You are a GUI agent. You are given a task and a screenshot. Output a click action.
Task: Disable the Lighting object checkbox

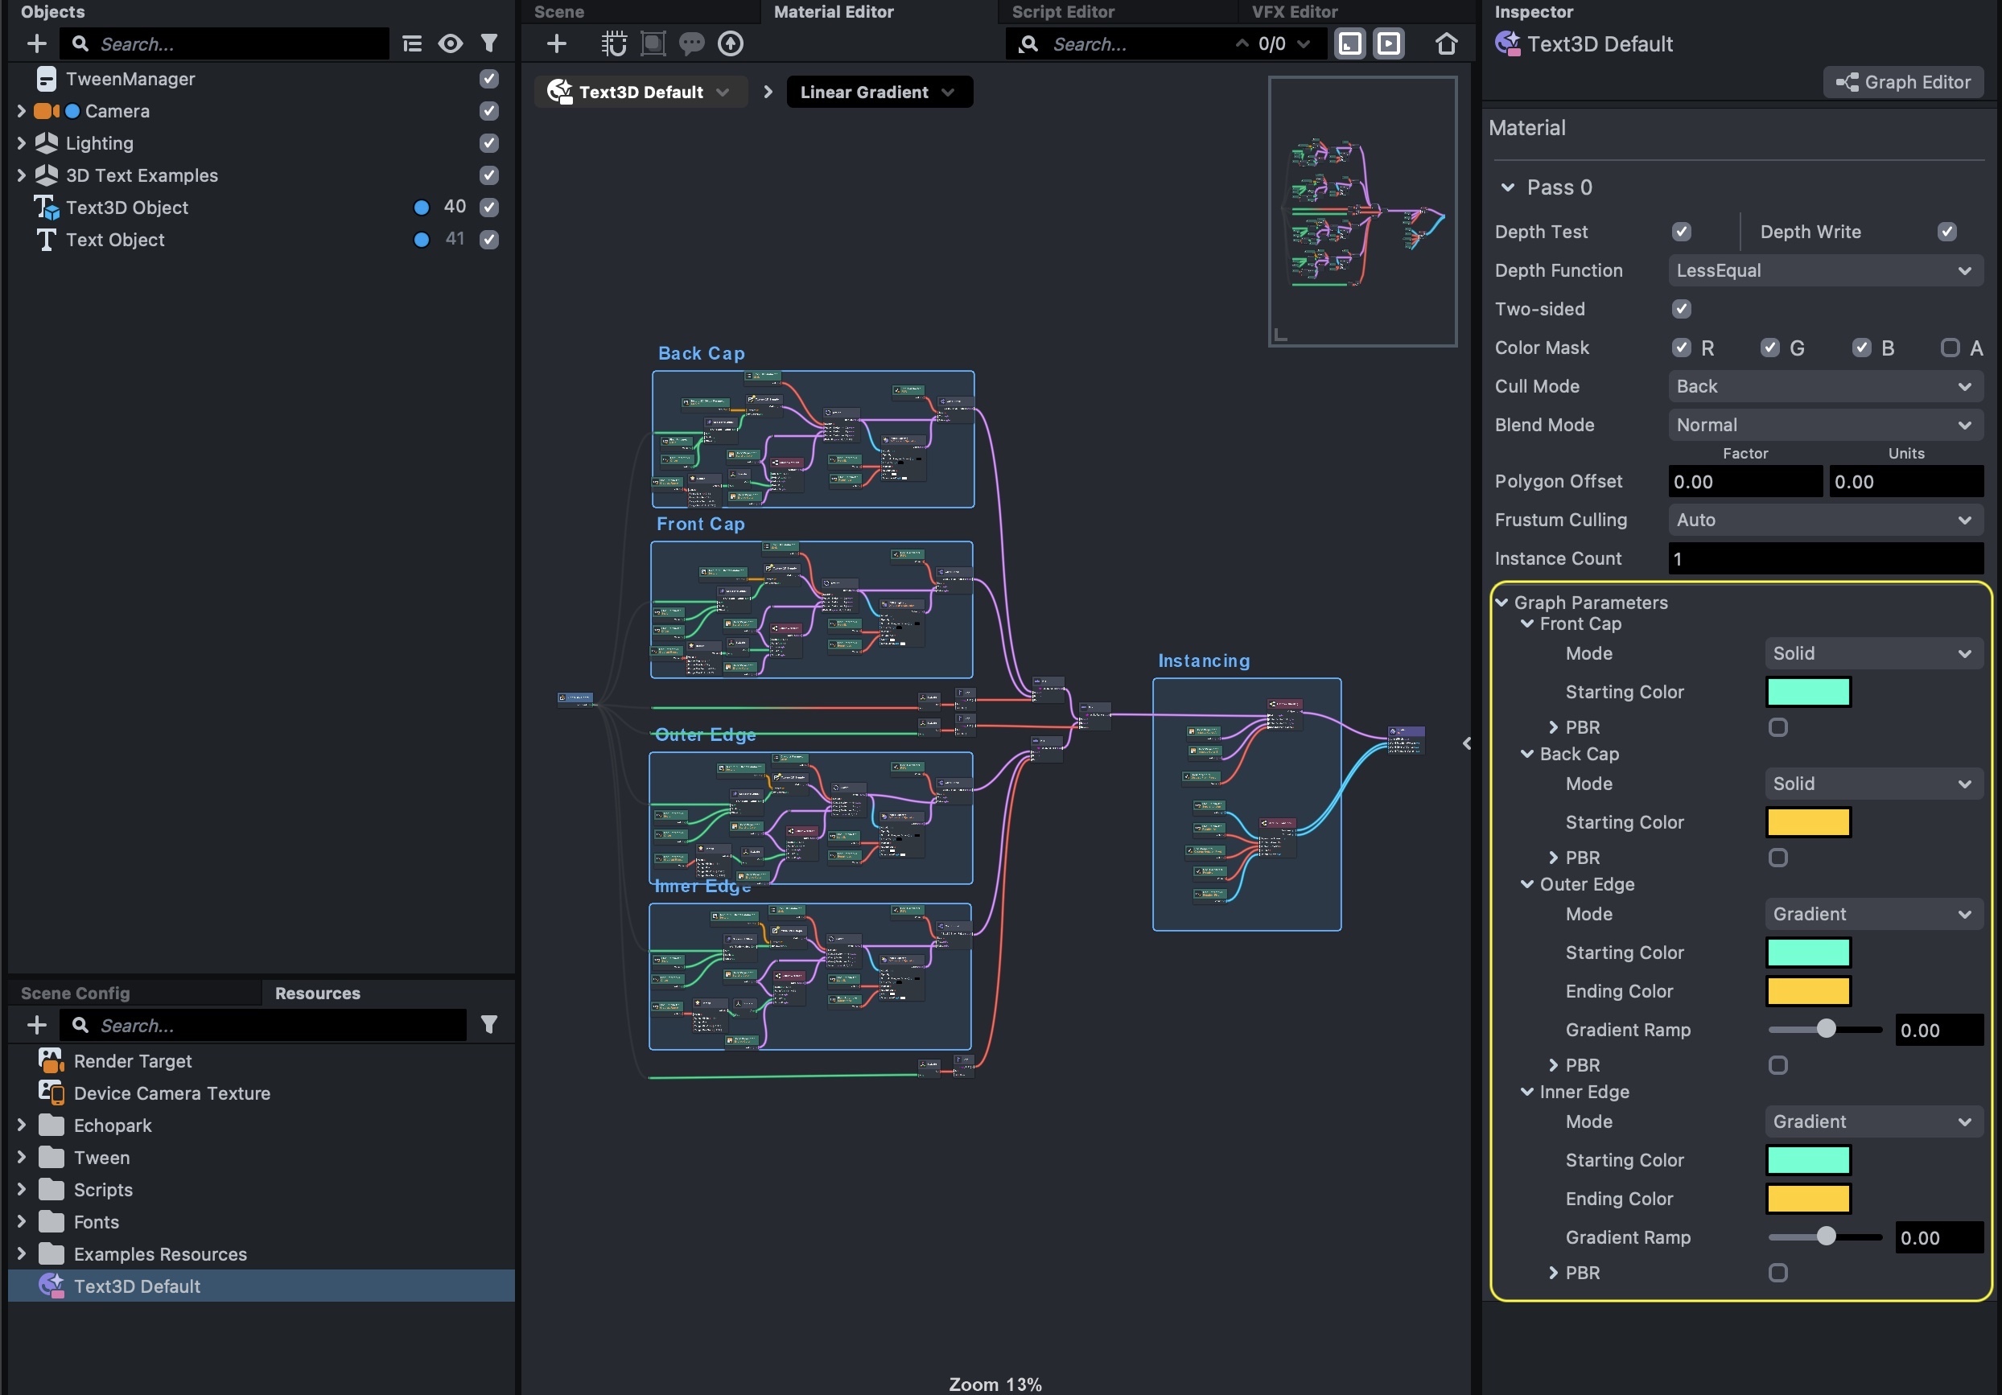click(489, 143)
